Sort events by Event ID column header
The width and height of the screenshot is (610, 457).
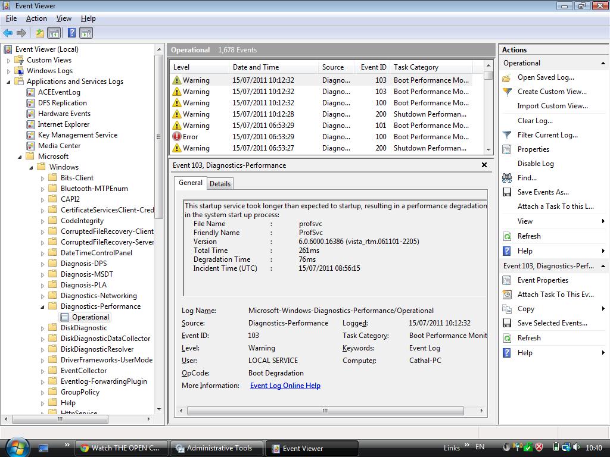[x=374, y=67]
